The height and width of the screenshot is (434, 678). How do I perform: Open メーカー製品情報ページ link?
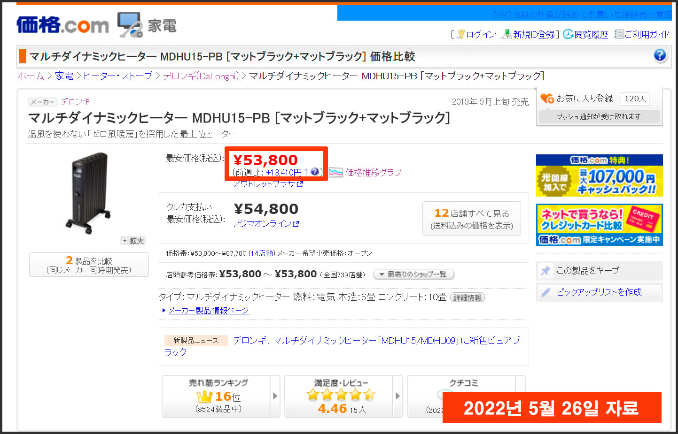[209, 310]
